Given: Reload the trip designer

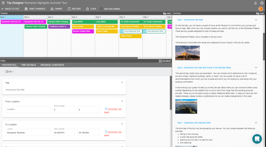Looking at the screenshot, I should [74, 9].
